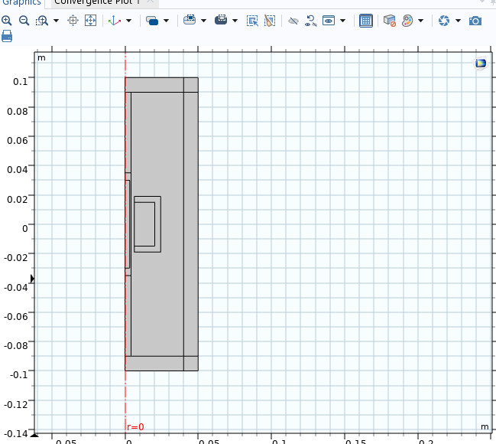Click the Zoom to Selection icon

tap(73, 21)
